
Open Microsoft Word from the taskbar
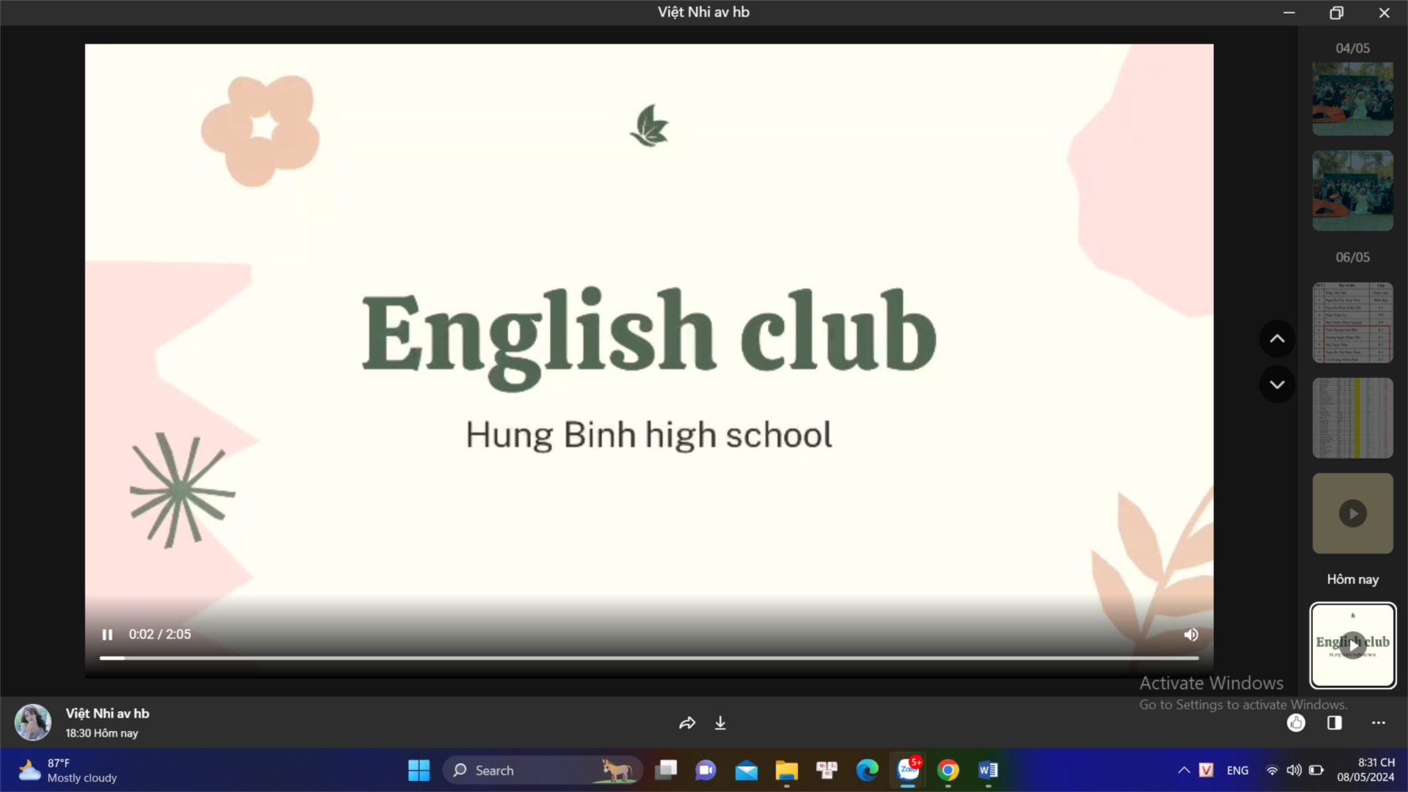point(988,770)
